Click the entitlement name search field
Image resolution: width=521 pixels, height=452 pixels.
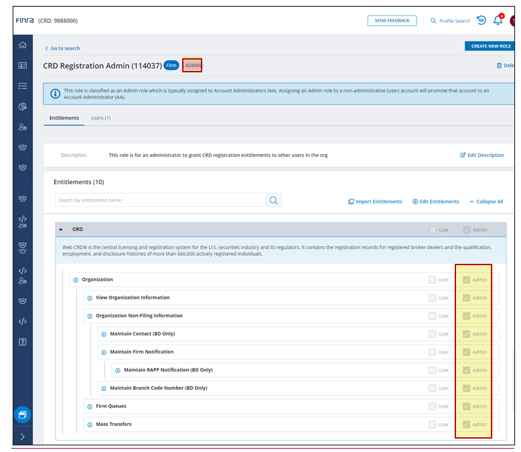point(161,200)
